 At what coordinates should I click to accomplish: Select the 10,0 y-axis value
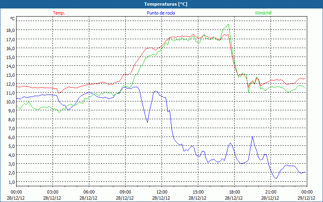point(10,102)
